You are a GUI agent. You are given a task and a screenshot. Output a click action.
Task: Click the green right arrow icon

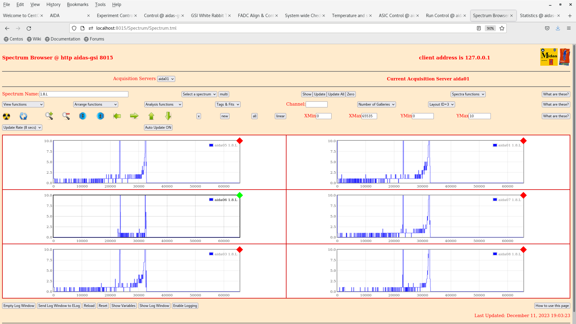point(134,116)
